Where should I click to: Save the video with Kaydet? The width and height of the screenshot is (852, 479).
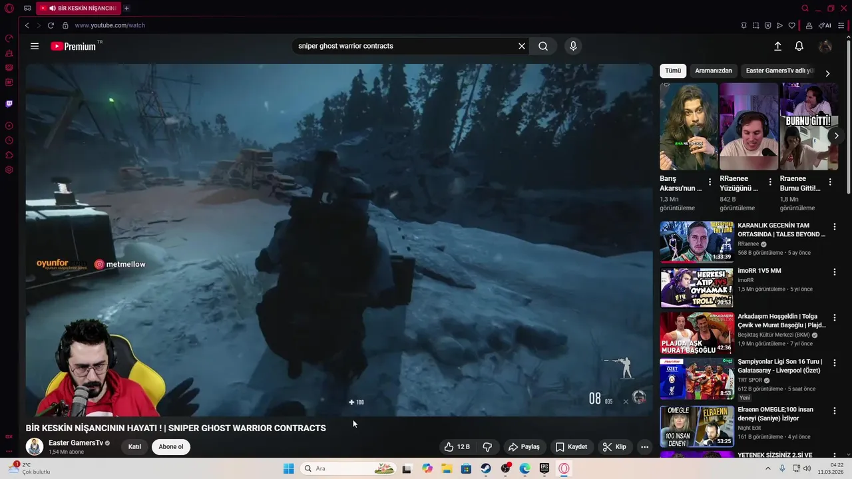point(572,447)
